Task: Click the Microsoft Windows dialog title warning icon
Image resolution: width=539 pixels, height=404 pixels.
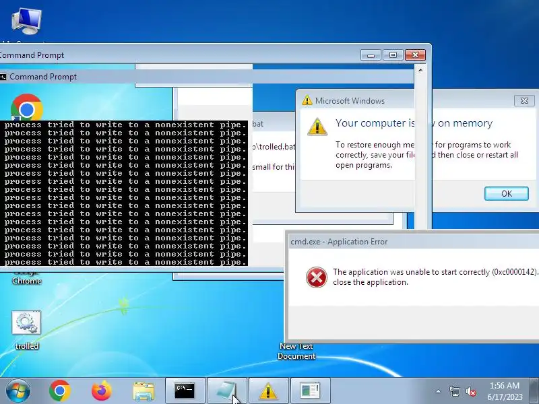Action: pos(307,100)
